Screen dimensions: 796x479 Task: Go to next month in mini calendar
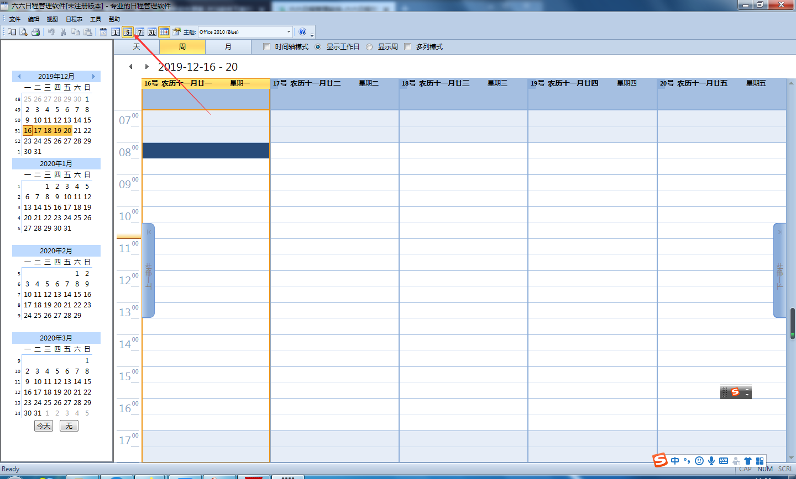pos(93,77)
